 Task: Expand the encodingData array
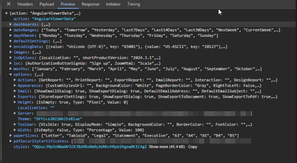[x=10, y=47]
